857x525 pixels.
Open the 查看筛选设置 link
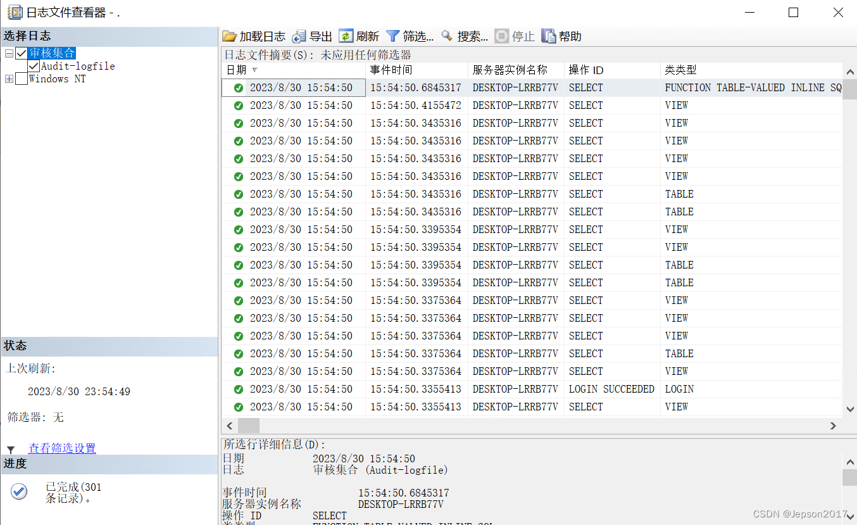click(62, 448)
